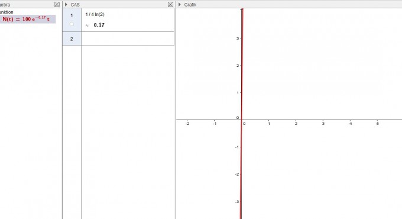Click the CAS input 1 / 4 ln(2)
The width and height of the screenshot is (402, 219).
click(95, 14)
